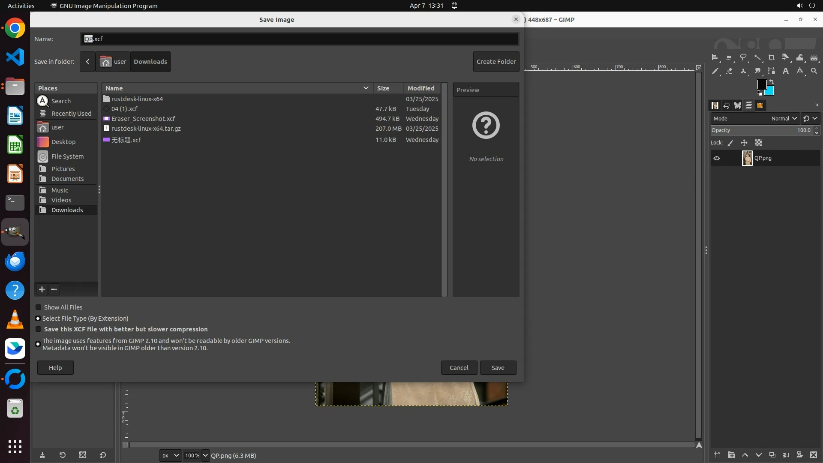Add a layer mask via mask icon
Image resolution: width=823 pixels, height=463 pixels.
pos(800,455)
